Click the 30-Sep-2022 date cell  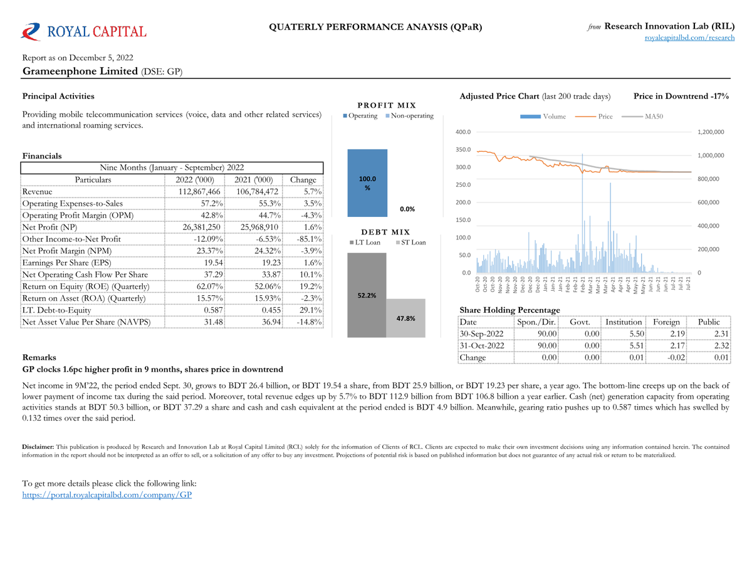coord(482,334)
